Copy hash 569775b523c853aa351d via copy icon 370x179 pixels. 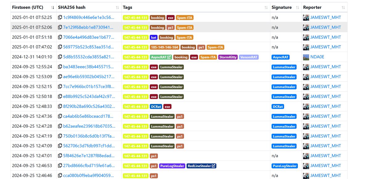(60, 47)
